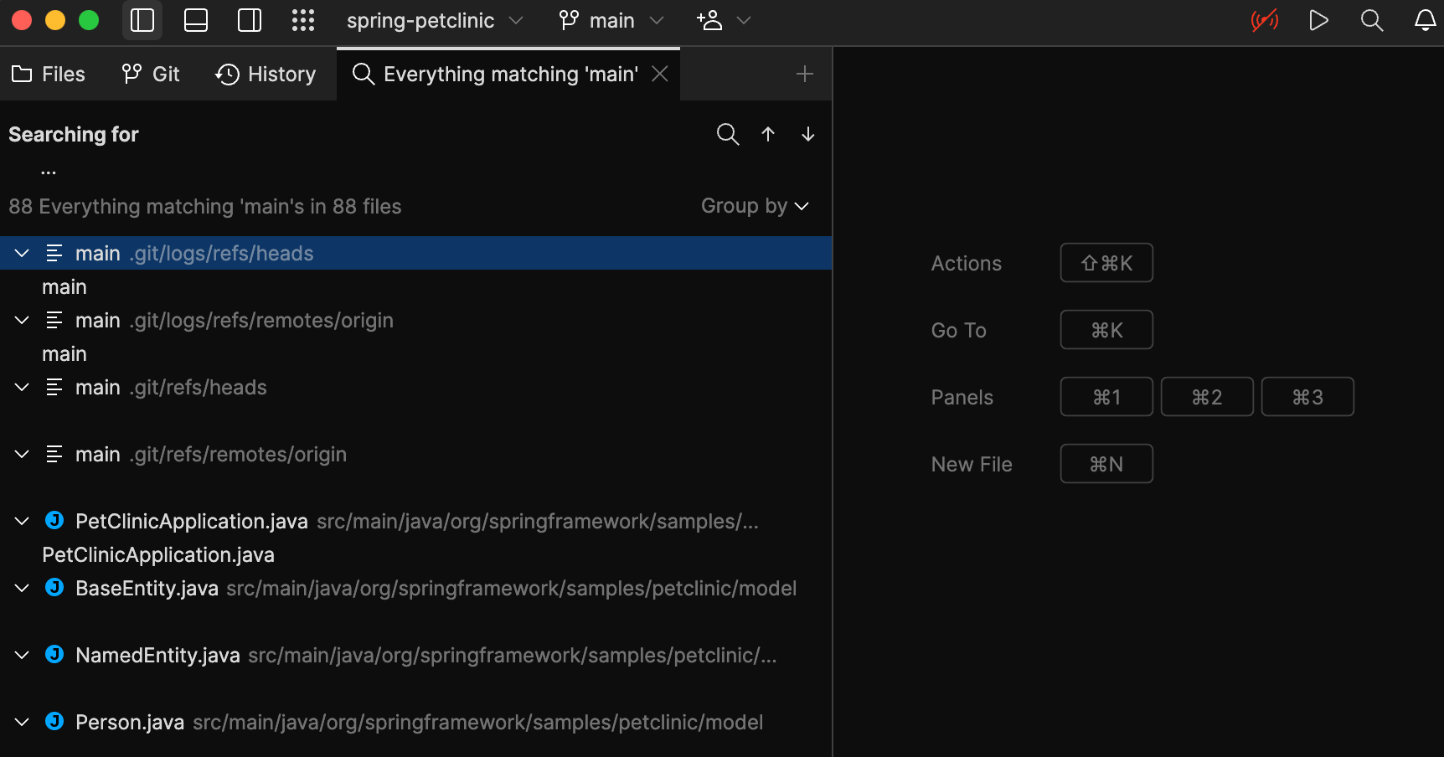
Task: Jump to next search result arrow
Action: pyautogui.click(x=808, y=134)
